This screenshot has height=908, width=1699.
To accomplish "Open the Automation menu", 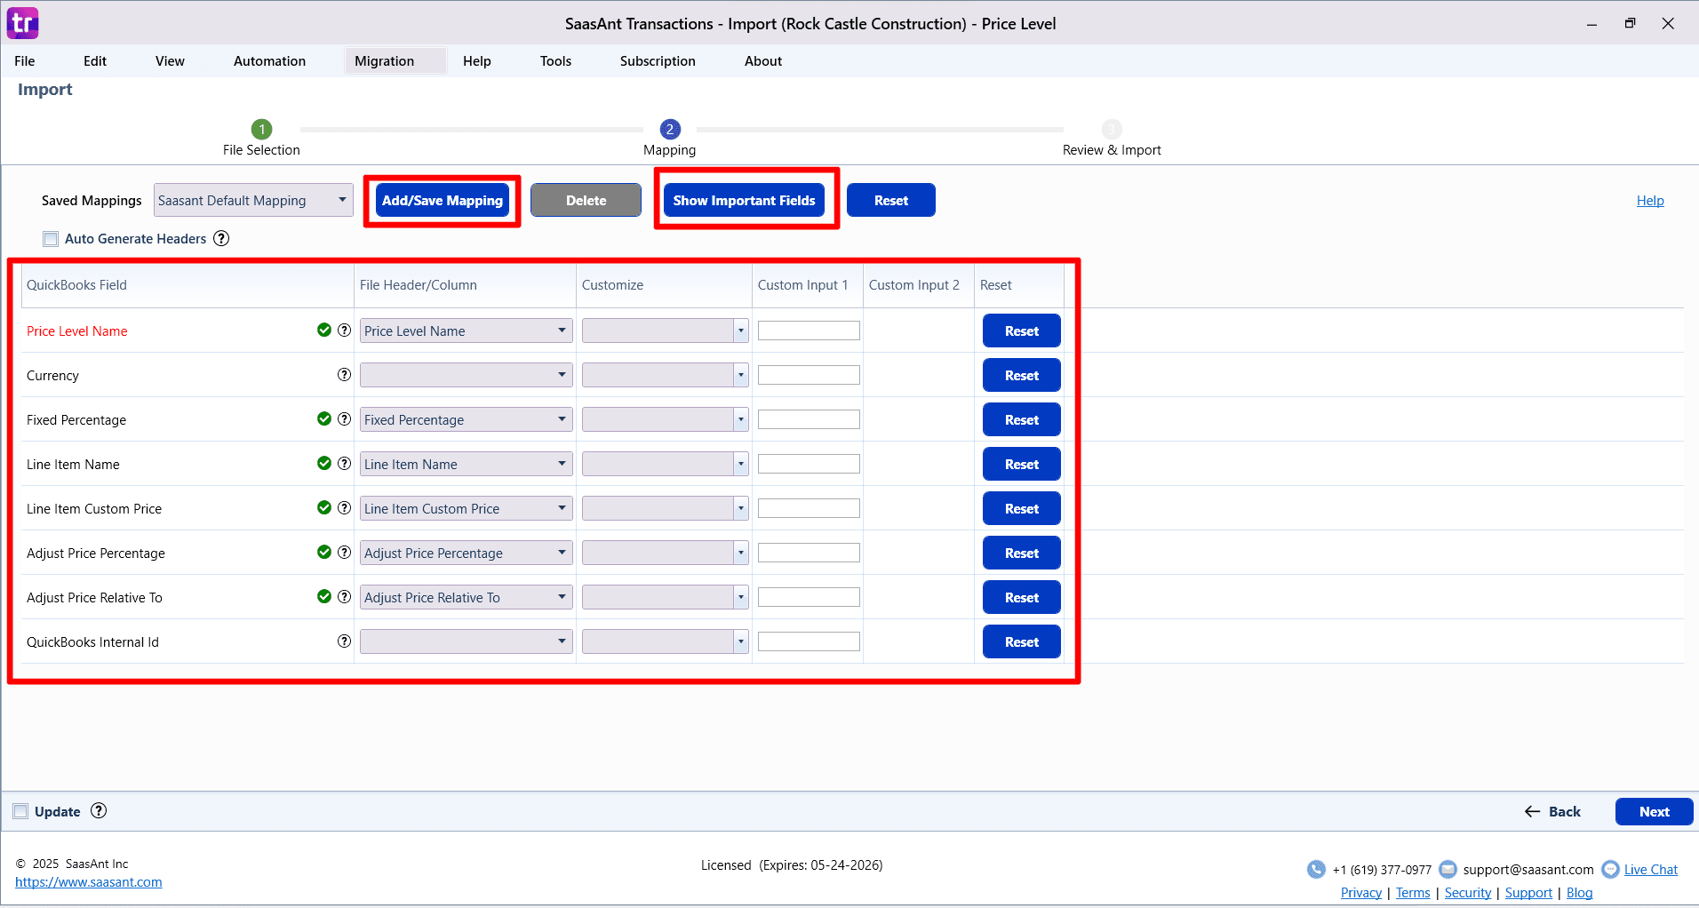I will pos(269,61).
